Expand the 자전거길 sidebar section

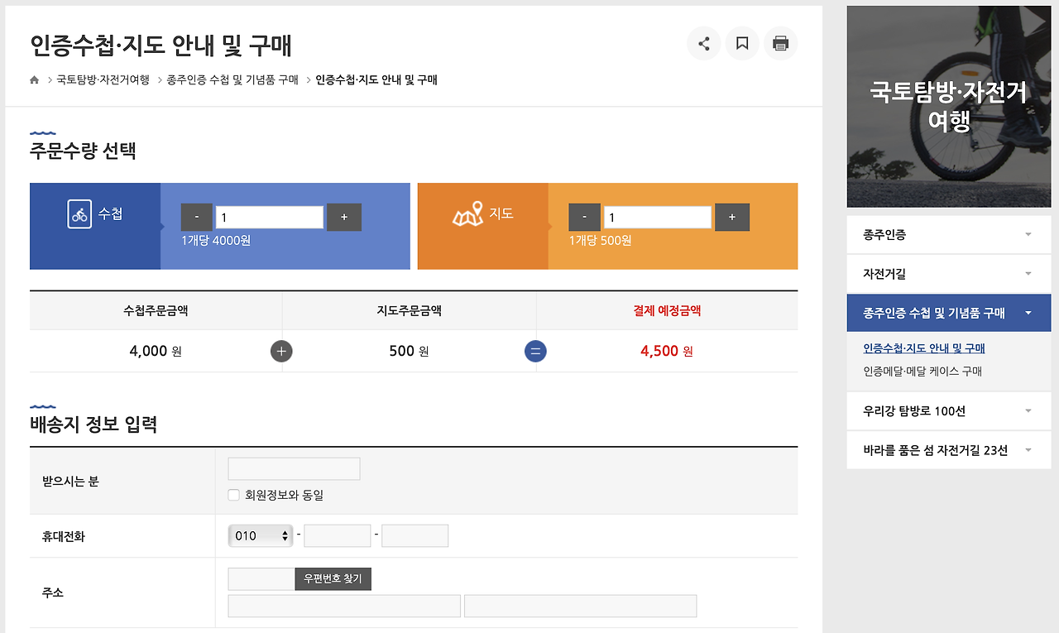[x=948, y=273]
